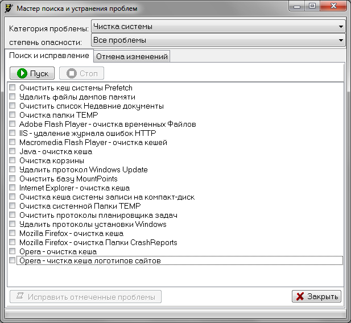Check Очистить протоколы планировщика задач

(x=13, y=214)
